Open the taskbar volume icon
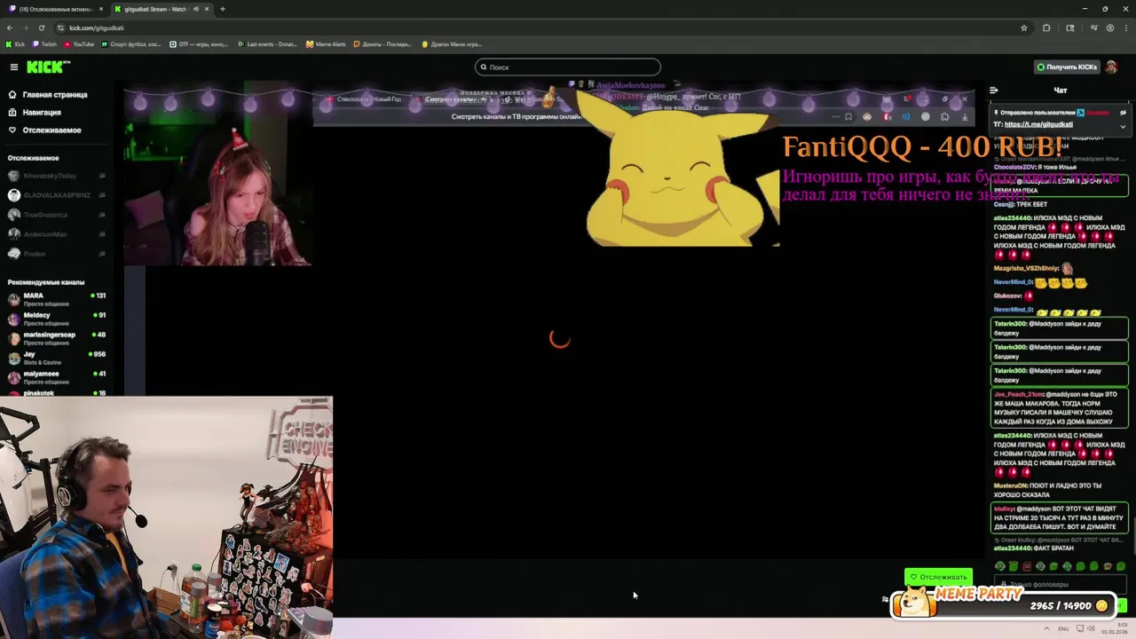Viewport: 1136px width, 639px height. click(1092, 628)
